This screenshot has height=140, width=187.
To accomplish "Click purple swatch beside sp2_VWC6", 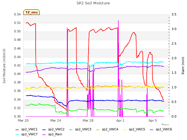I will 151,130.
